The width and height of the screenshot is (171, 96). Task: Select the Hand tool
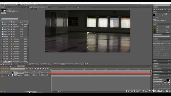(x=4, y=5)
